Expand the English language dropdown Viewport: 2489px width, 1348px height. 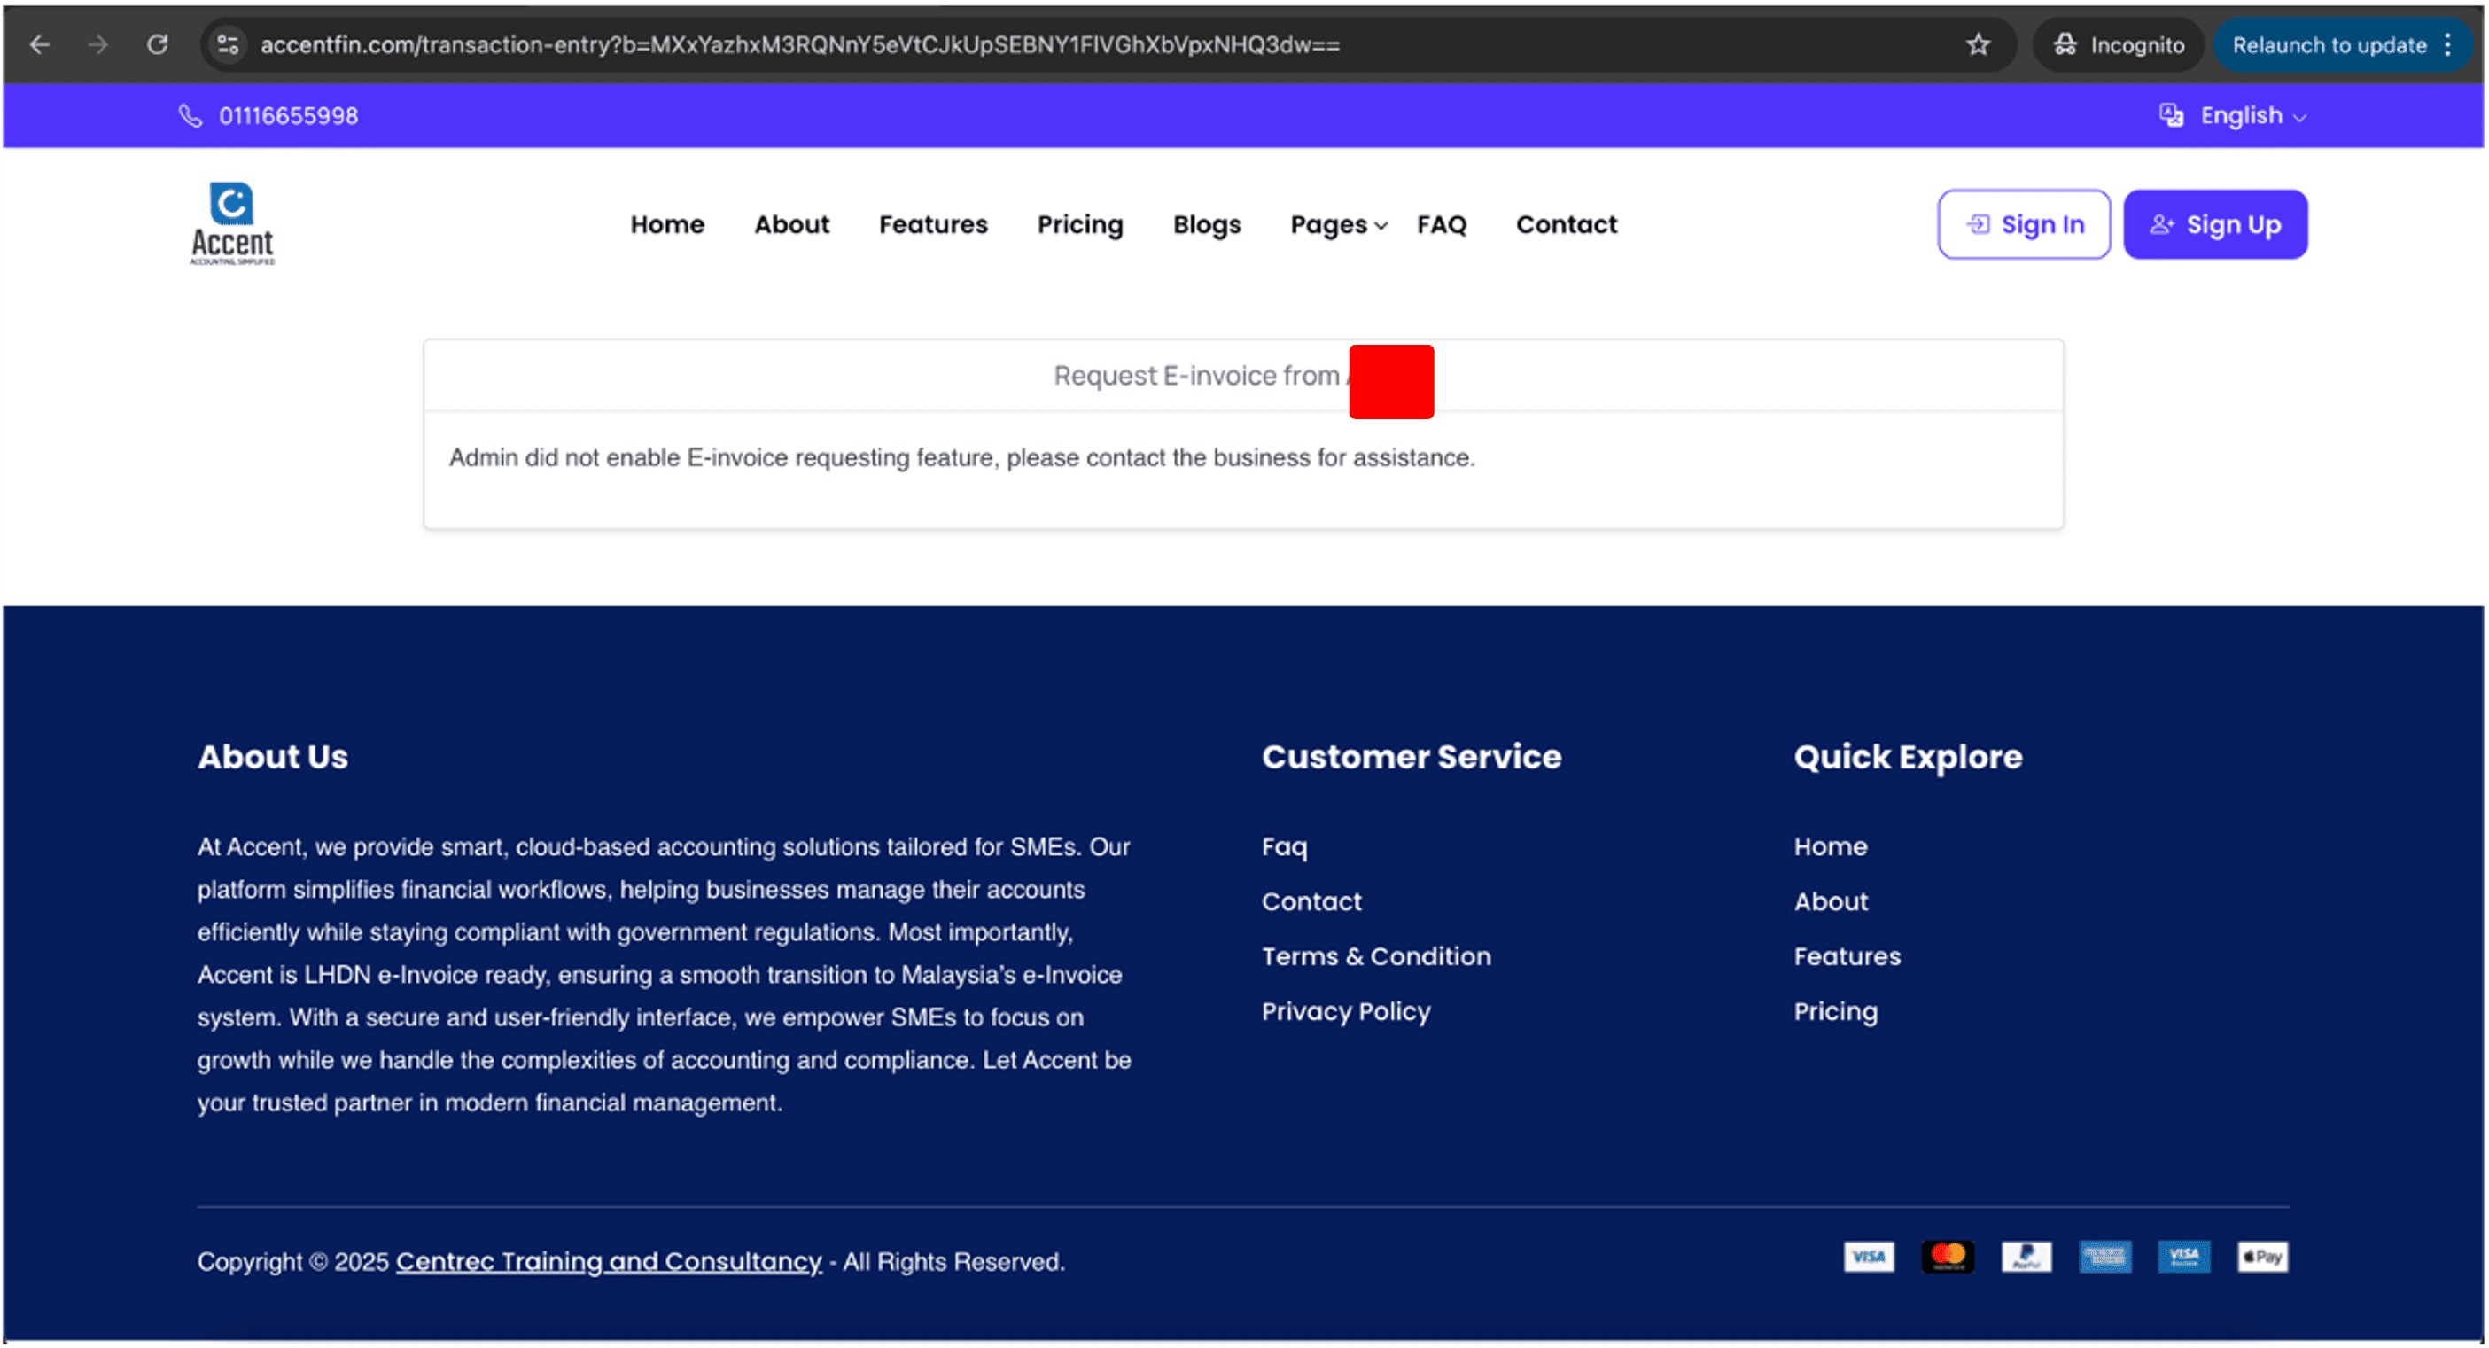[x=2240, y=116]
